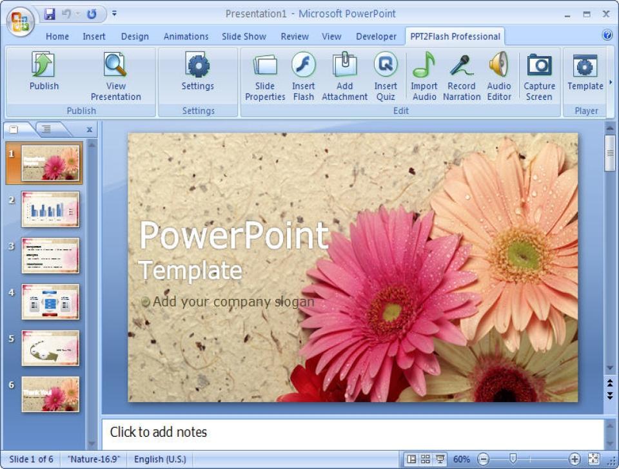Click the Capture Screen camera icon

point(539,66)
